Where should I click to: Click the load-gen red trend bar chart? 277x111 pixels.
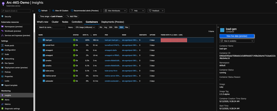(174, 40)
